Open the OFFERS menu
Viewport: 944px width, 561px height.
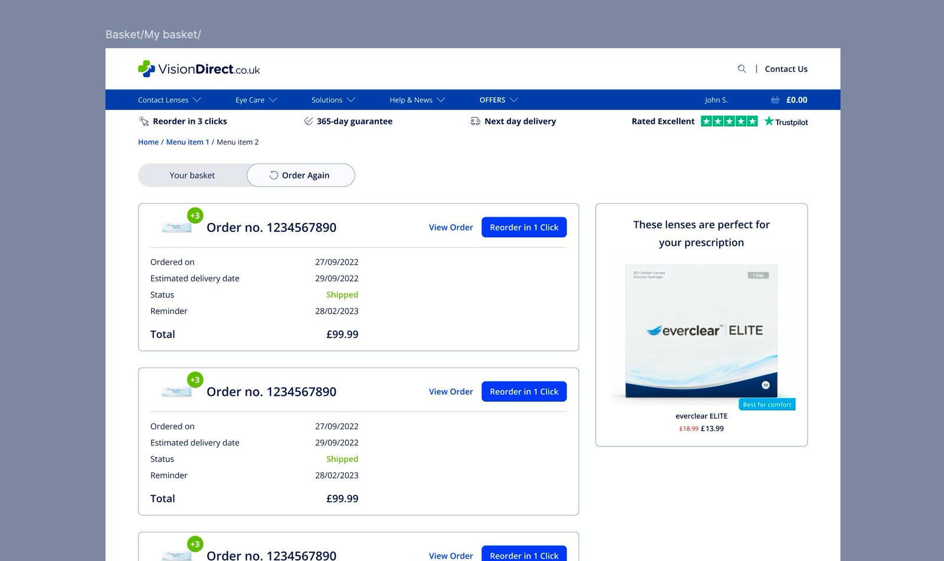tap(499, 100)
